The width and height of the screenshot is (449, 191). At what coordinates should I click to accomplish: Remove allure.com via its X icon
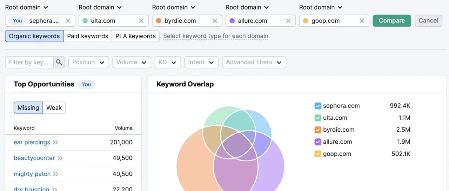pos(288,21)
